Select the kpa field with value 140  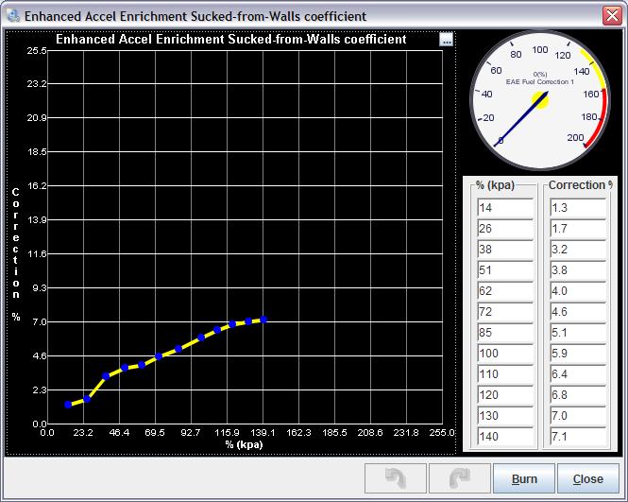tap(505, 437)
